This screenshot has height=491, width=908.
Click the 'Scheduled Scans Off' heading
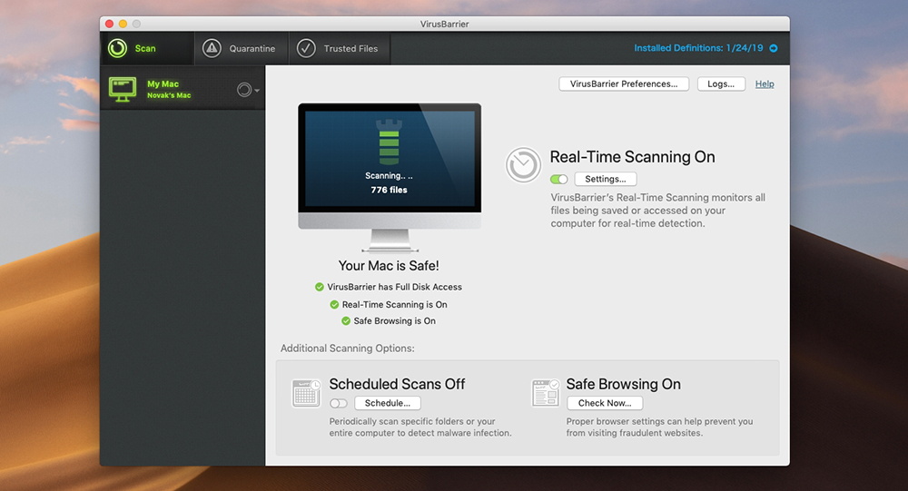(398, 384)
